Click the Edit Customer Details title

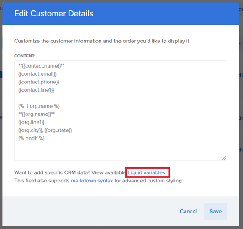[x=53, y=14]
